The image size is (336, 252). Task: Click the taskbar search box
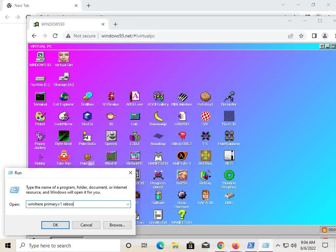click(68, 245)
